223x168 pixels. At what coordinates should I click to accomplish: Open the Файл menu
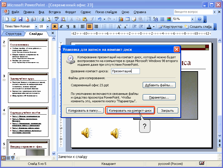point(15,12)
